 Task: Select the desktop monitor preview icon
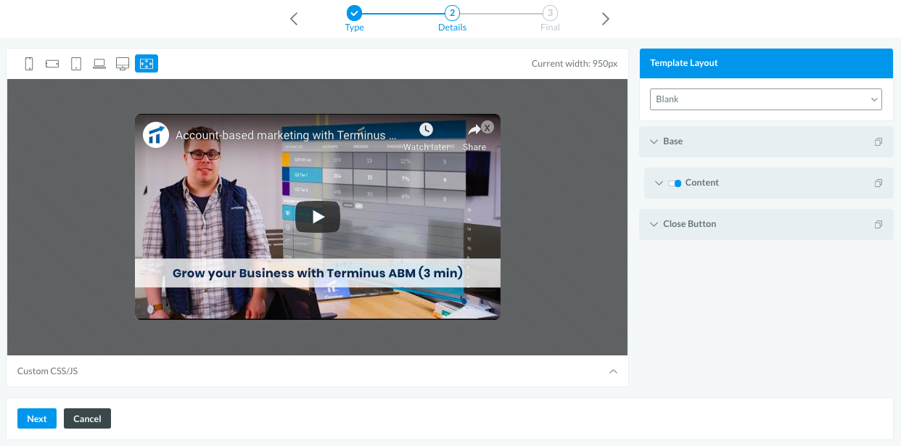pos(123,64)
